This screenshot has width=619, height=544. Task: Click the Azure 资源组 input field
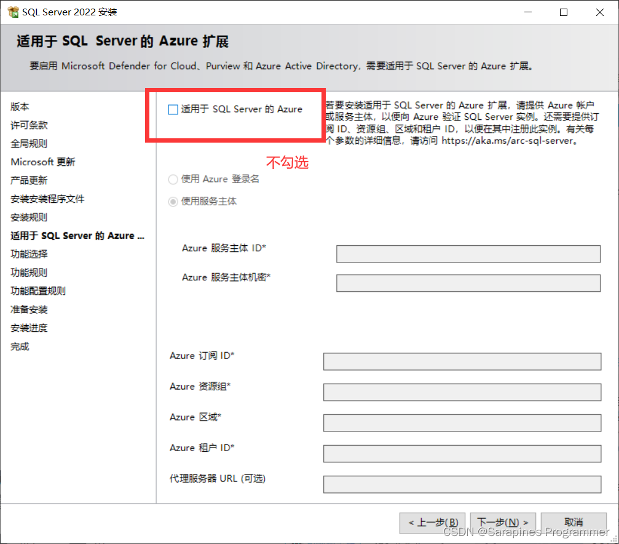462,392
